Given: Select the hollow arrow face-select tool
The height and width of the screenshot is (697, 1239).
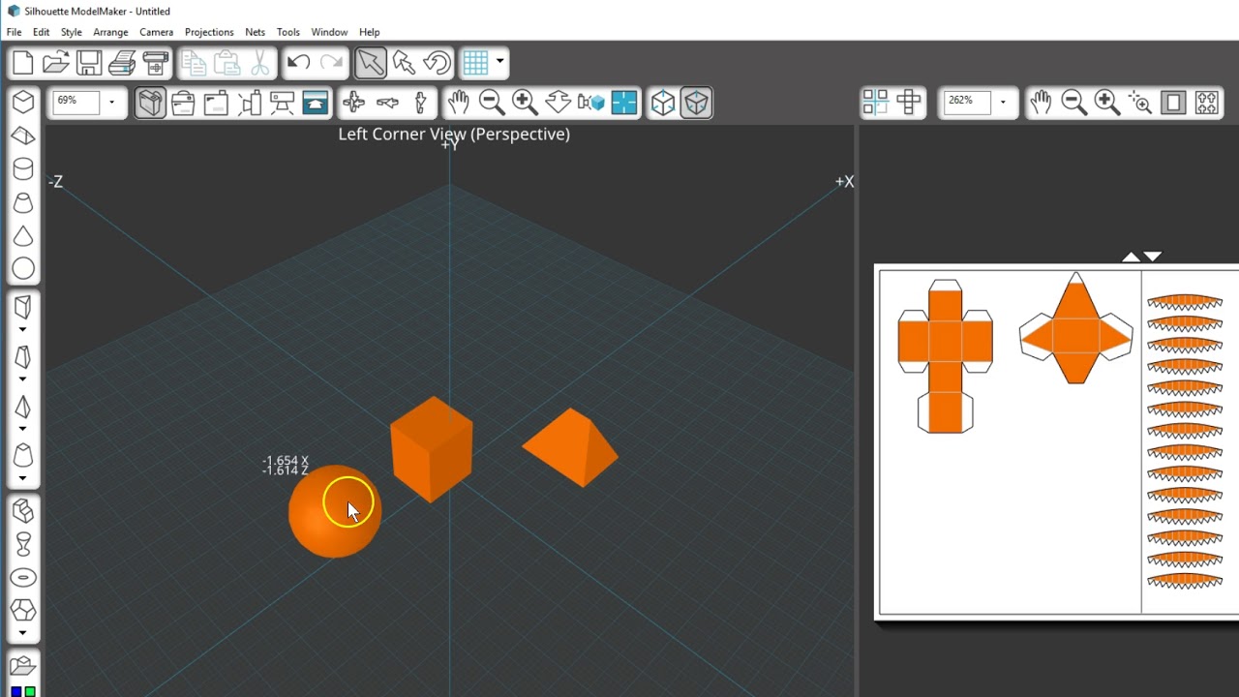Looking at the screenshot, I should click(404, 63).
